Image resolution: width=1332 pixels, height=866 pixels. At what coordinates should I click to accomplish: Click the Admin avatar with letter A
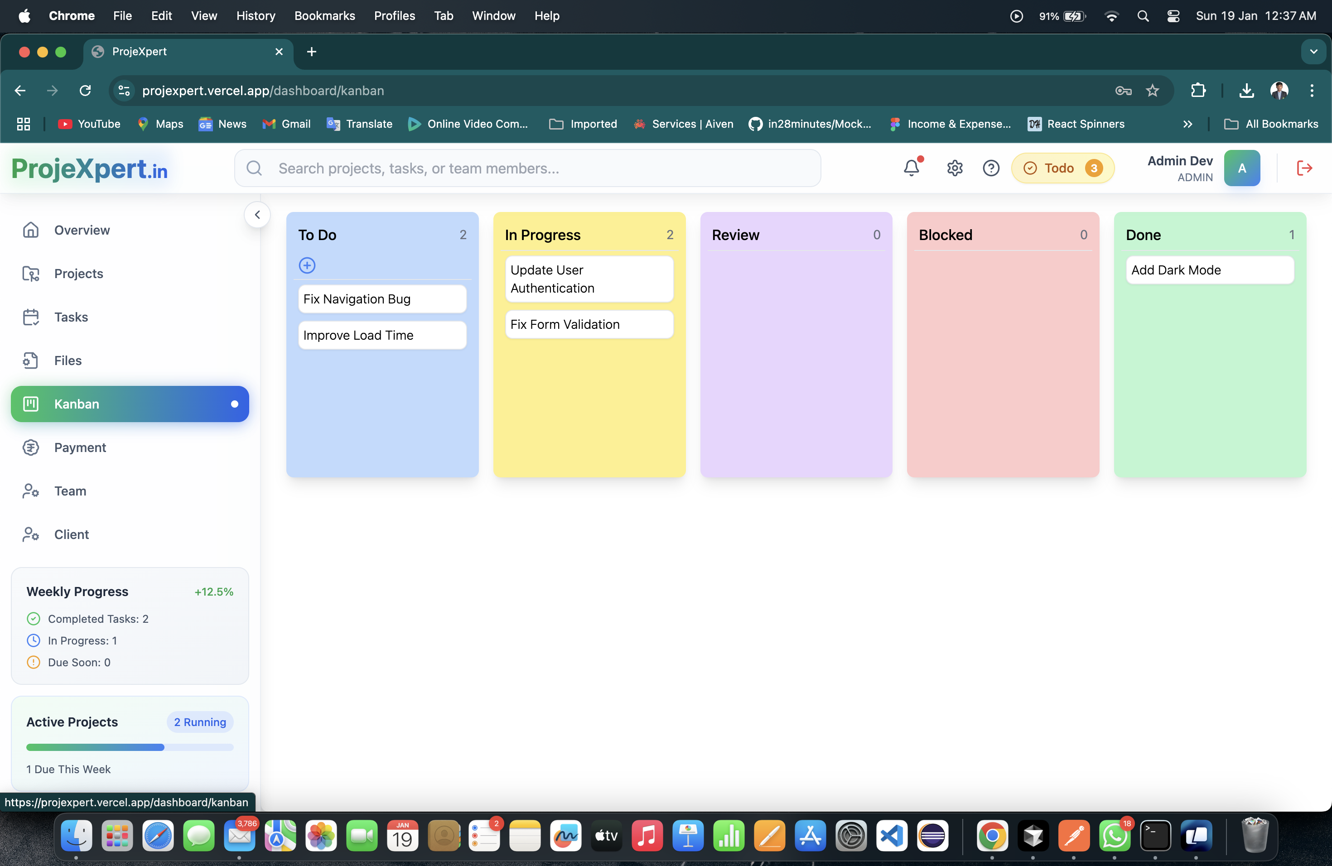coord(1242,168)
